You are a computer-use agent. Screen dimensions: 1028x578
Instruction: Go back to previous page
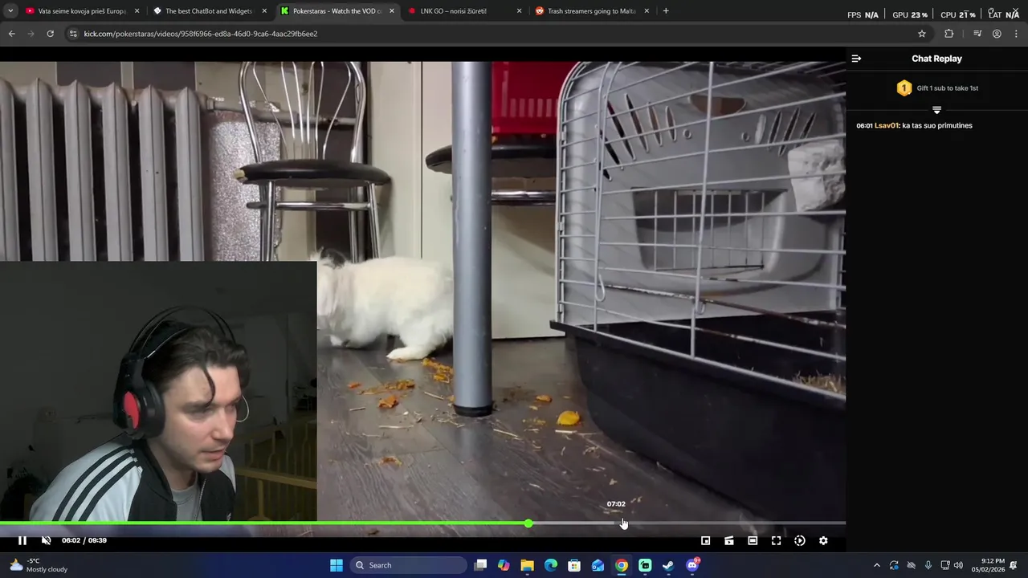11,34
